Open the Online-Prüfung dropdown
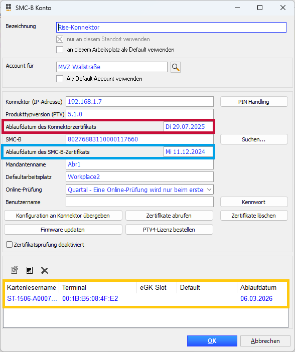 [139, 190]
